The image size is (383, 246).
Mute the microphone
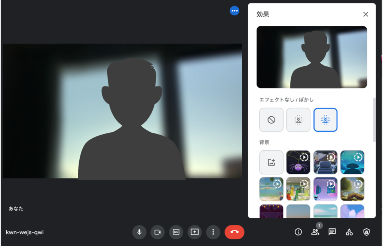point(139,232)
